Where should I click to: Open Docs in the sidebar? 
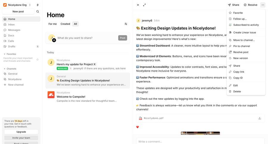[21, 35]
